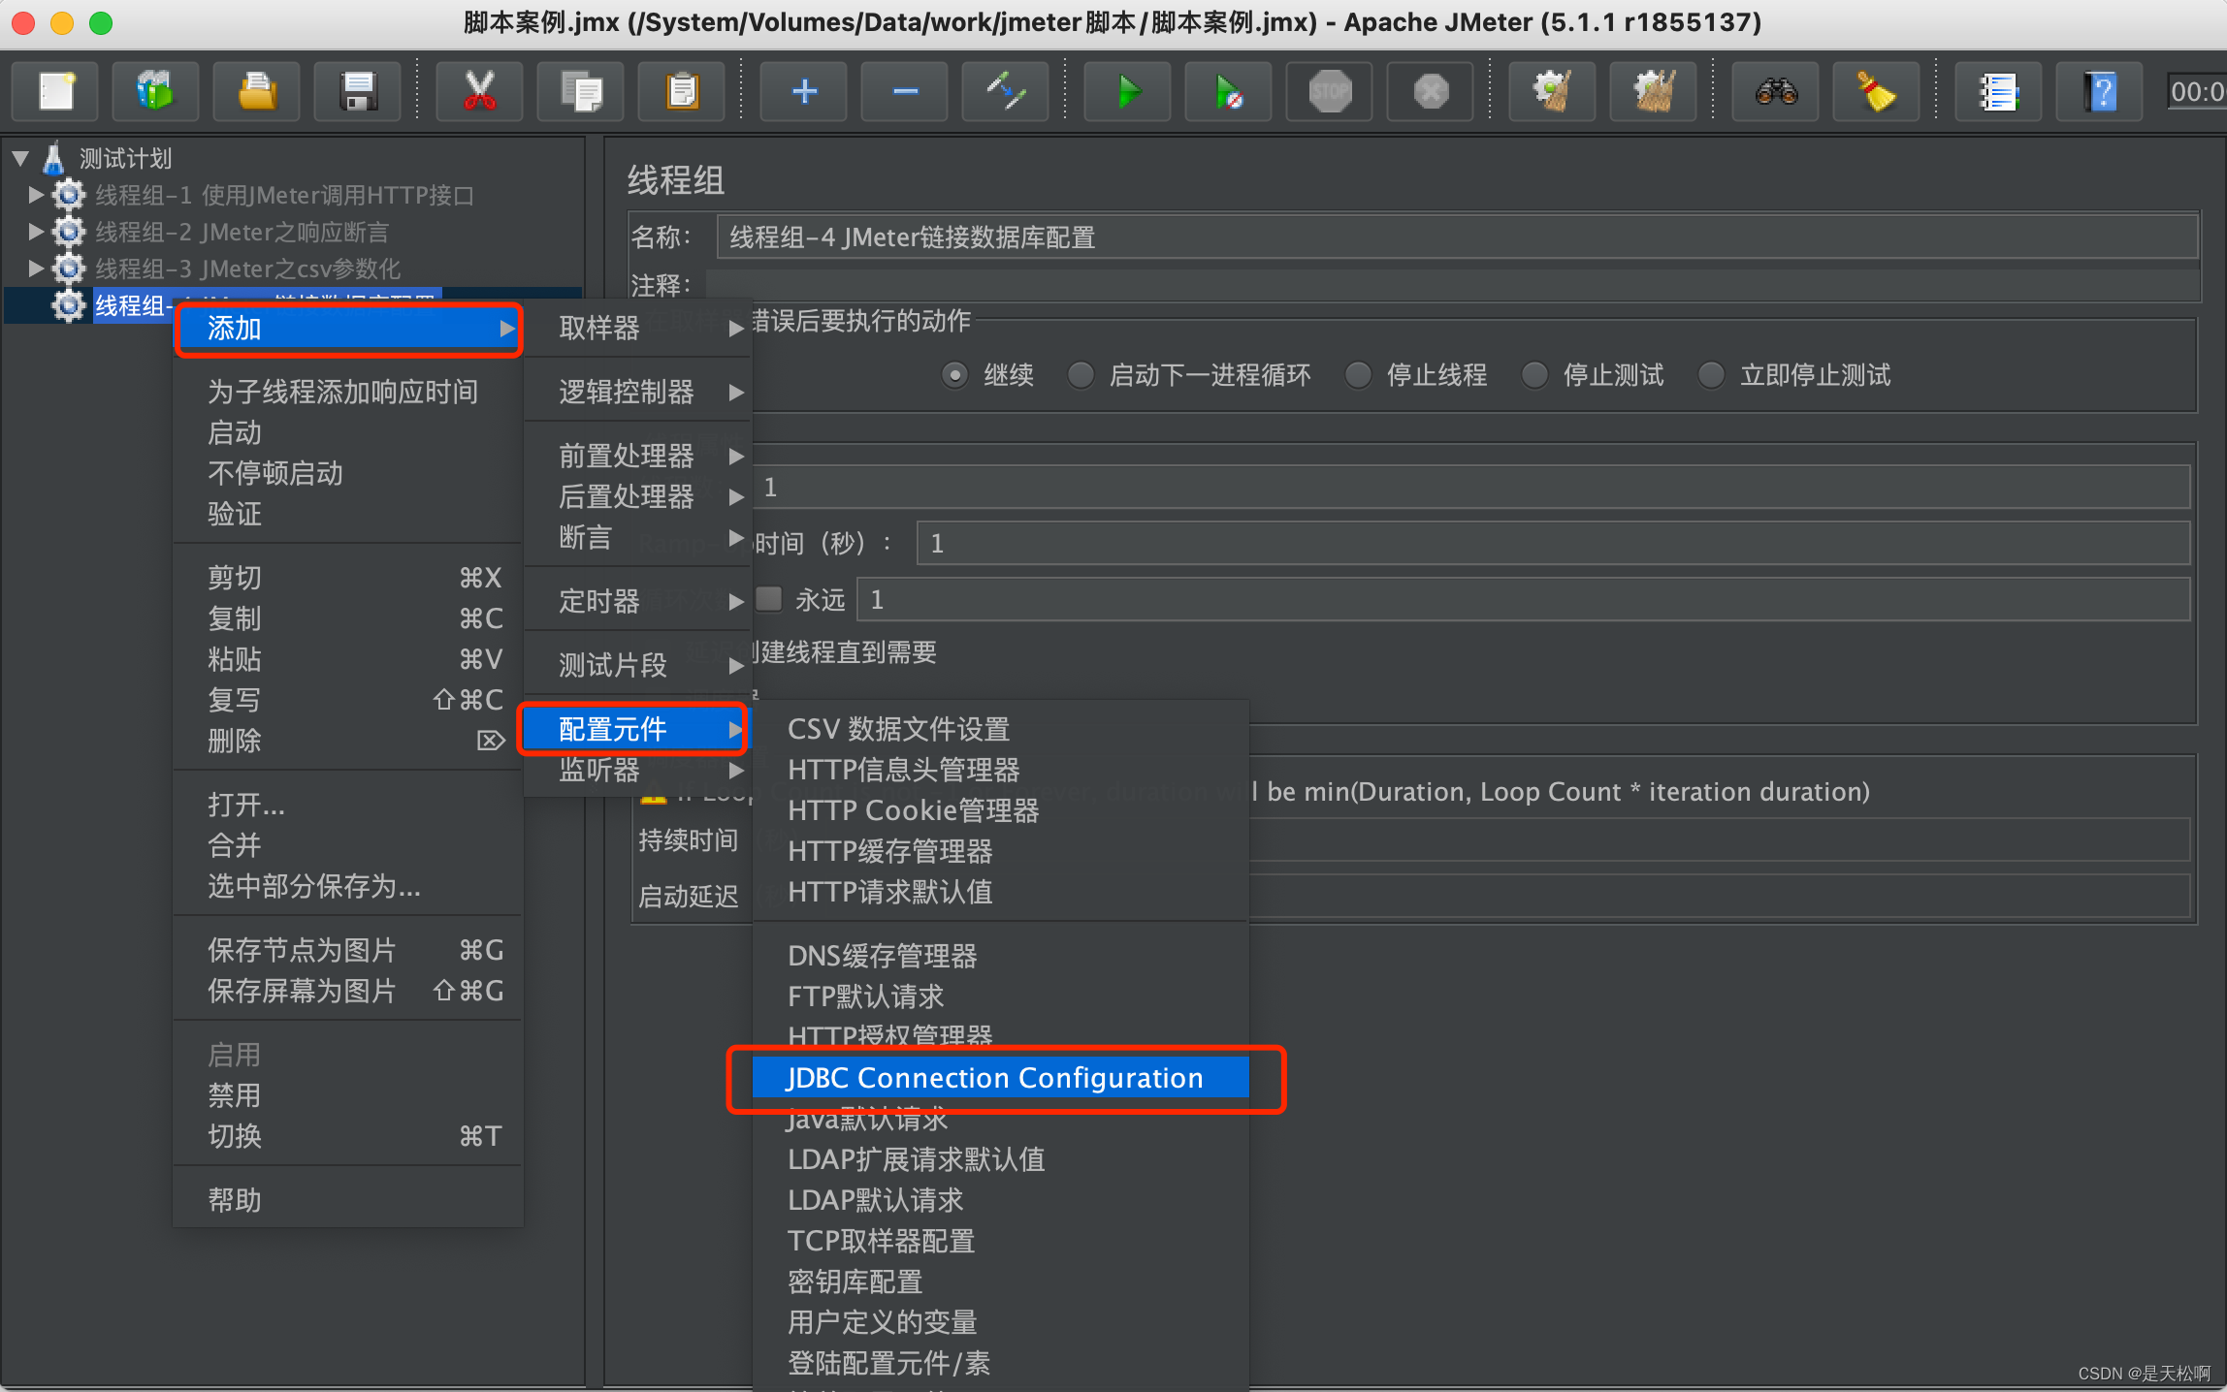Choose 禁用 in the context menu
This screenshot has width=2227, height=1392.
tap(349, 1095)
